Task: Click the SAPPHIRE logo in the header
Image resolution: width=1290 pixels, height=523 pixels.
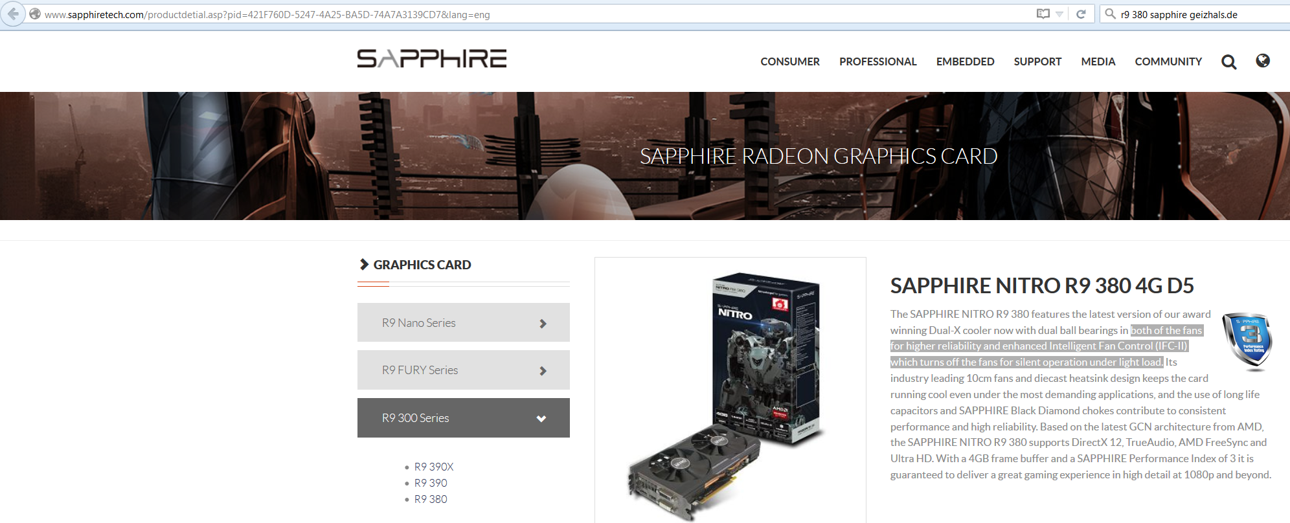Action: [432, 59]
